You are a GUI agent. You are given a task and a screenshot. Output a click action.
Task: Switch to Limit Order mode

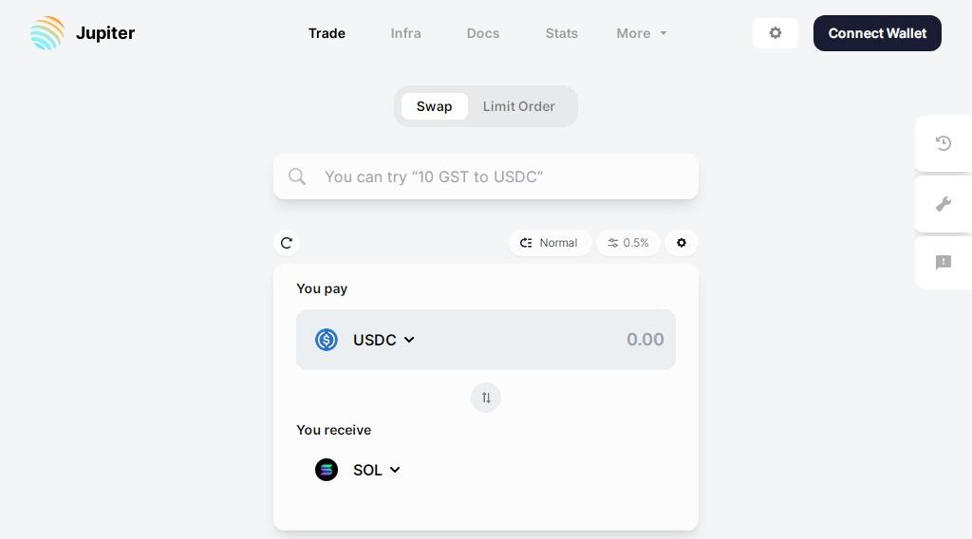click(519, 106)
